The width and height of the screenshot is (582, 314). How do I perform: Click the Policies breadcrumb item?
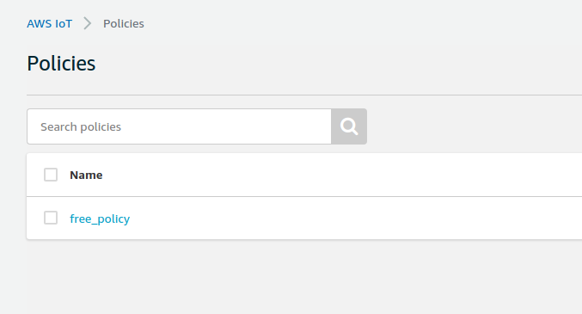click(124, 23)
